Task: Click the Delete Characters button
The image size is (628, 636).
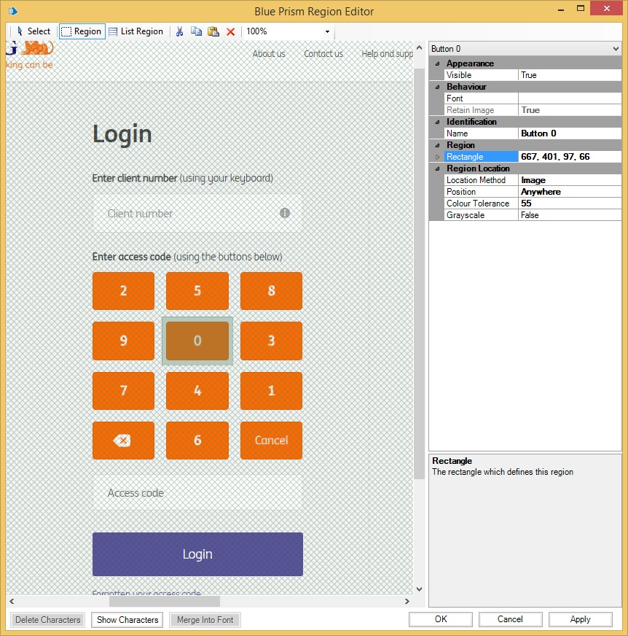Action: [x=48, y=620]
